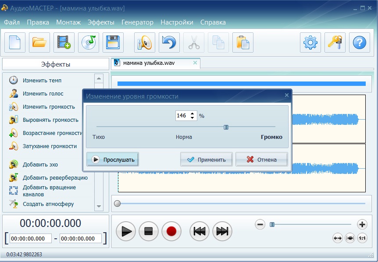This screenshot has height=262, width=378.
Task: Click the Прослушать preview button
Action: pos(113,159)
